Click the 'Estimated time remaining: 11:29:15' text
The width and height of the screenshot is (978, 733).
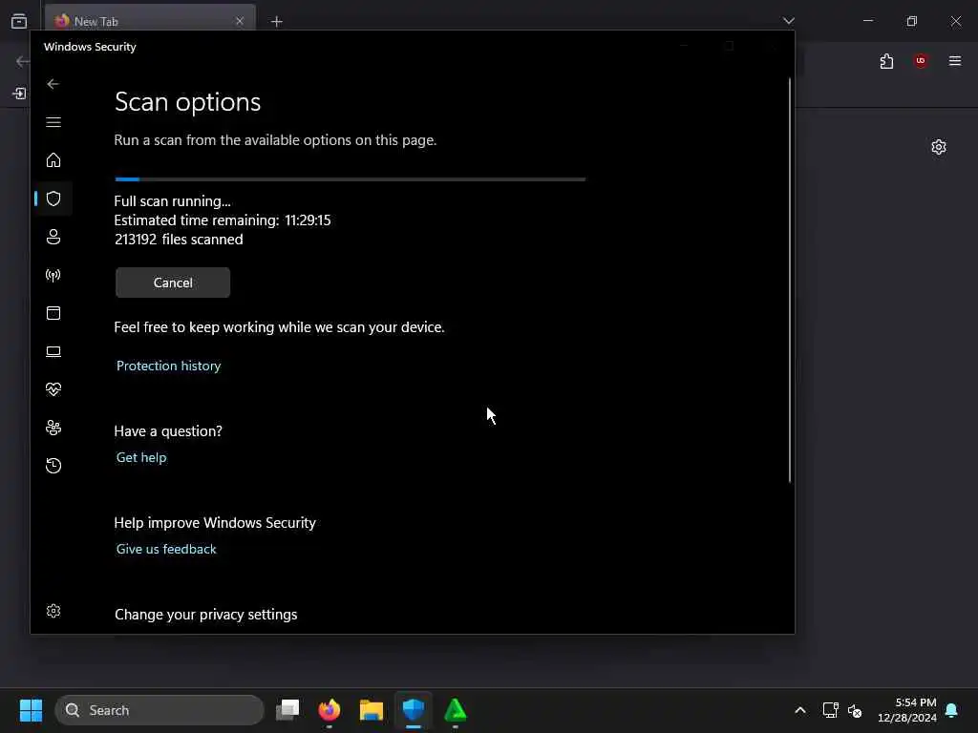(223, 220)
